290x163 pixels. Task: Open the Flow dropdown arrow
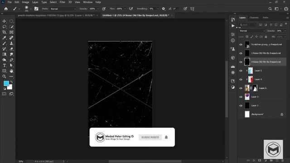click(125, 9)
